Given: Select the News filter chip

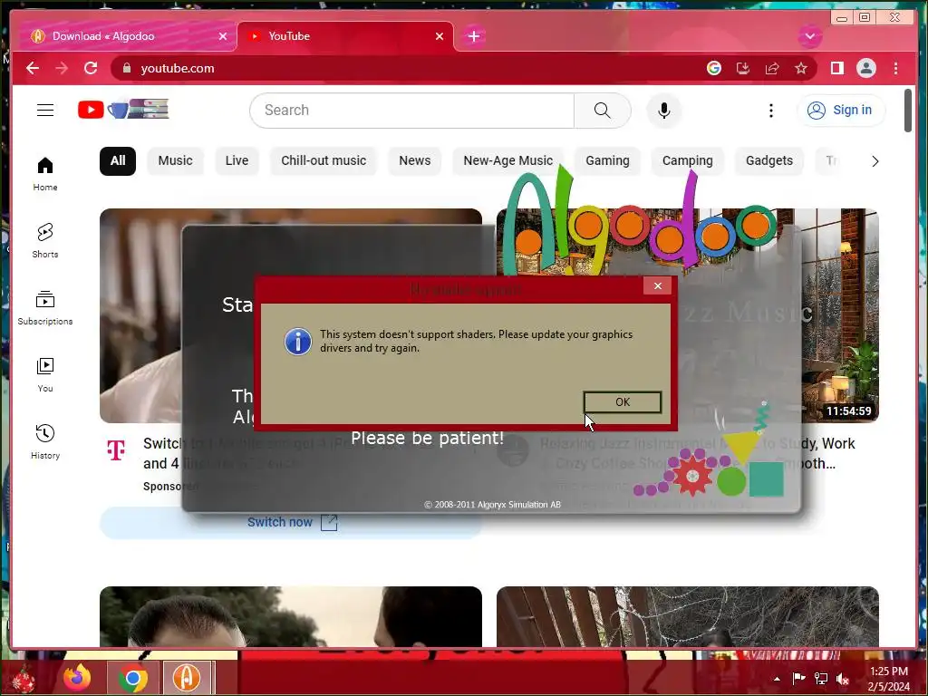Looking at the screenshot, I should click(x=414, y=161).
